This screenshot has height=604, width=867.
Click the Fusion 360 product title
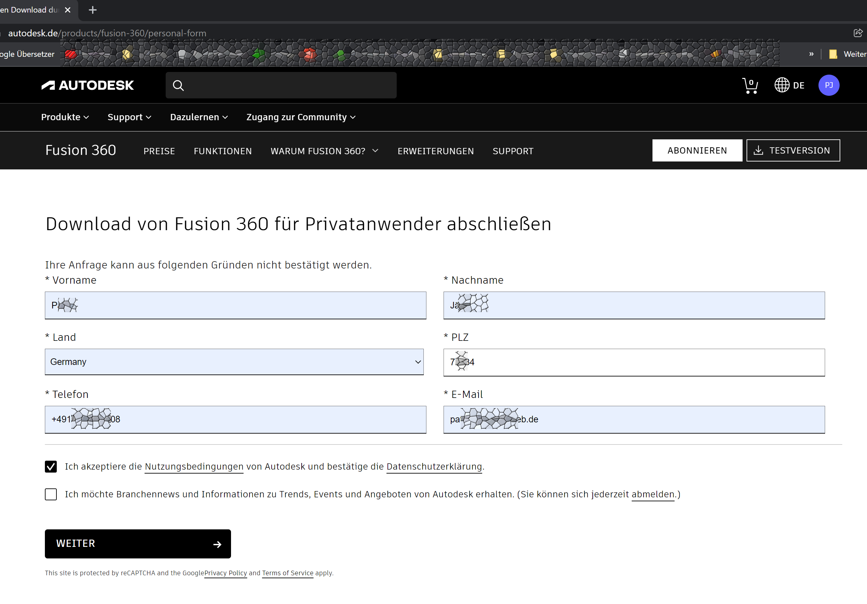click(x=81, y=150)
